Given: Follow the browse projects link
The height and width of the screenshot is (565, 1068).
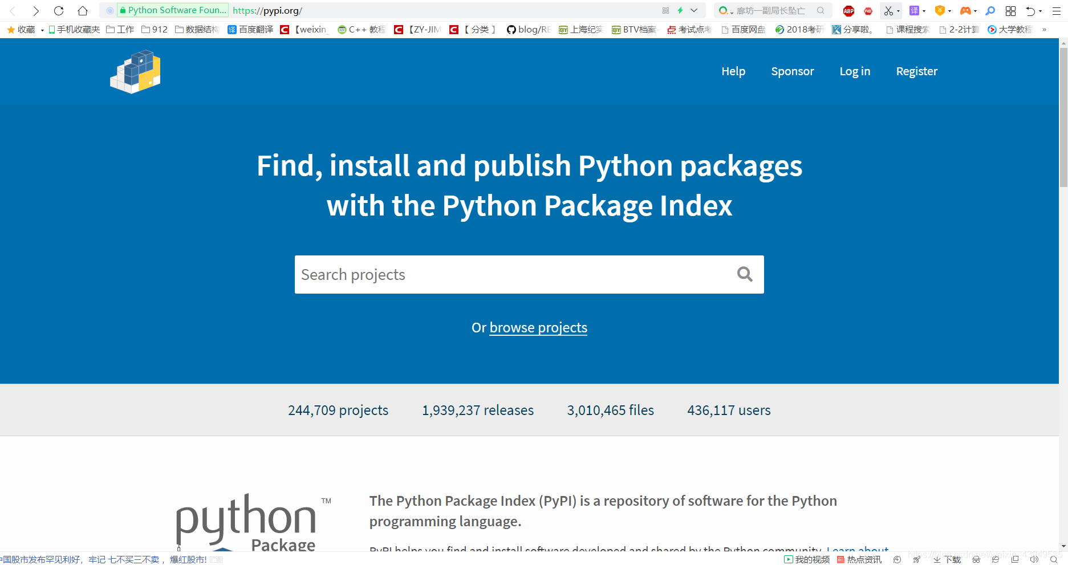Looking at the screenshot, I should pos(538,328).
